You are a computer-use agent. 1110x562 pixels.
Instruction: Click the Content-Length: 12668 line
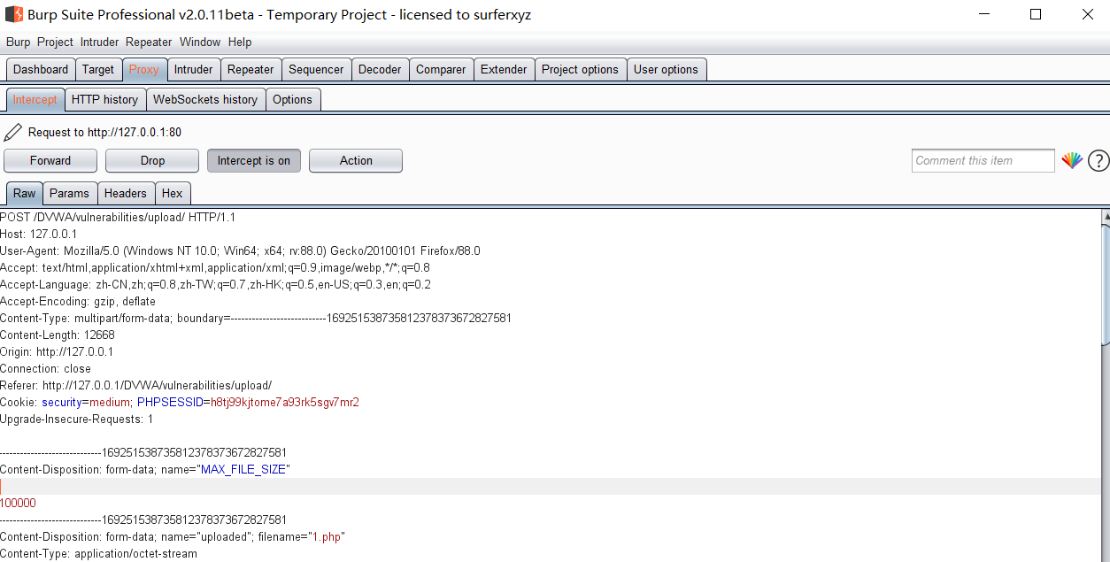[58, 335]
